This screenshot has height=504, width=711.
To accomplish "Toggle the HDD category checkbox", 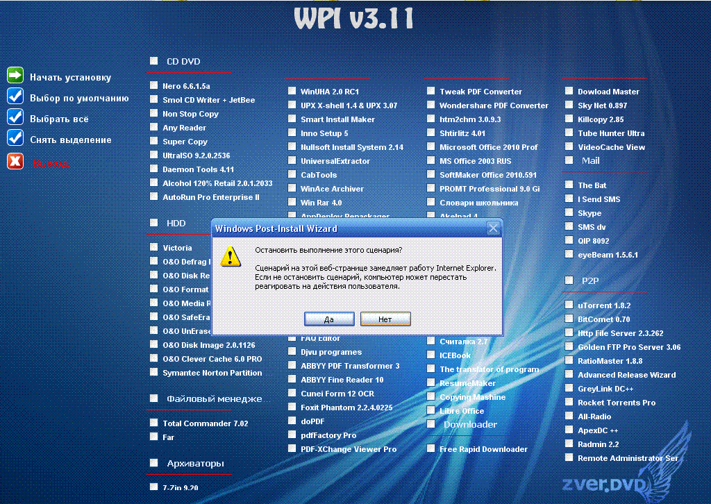I will pyautogui.click(x=154, y=223).
